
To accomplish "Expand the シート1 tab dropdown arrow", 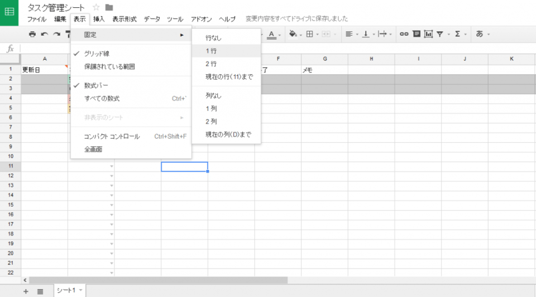I will (x=80, y=291).
